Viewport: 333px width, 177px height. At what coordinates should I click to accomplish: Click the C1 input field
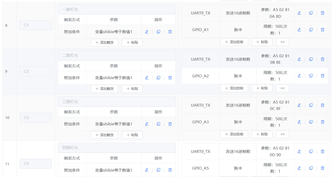[35, 25]
